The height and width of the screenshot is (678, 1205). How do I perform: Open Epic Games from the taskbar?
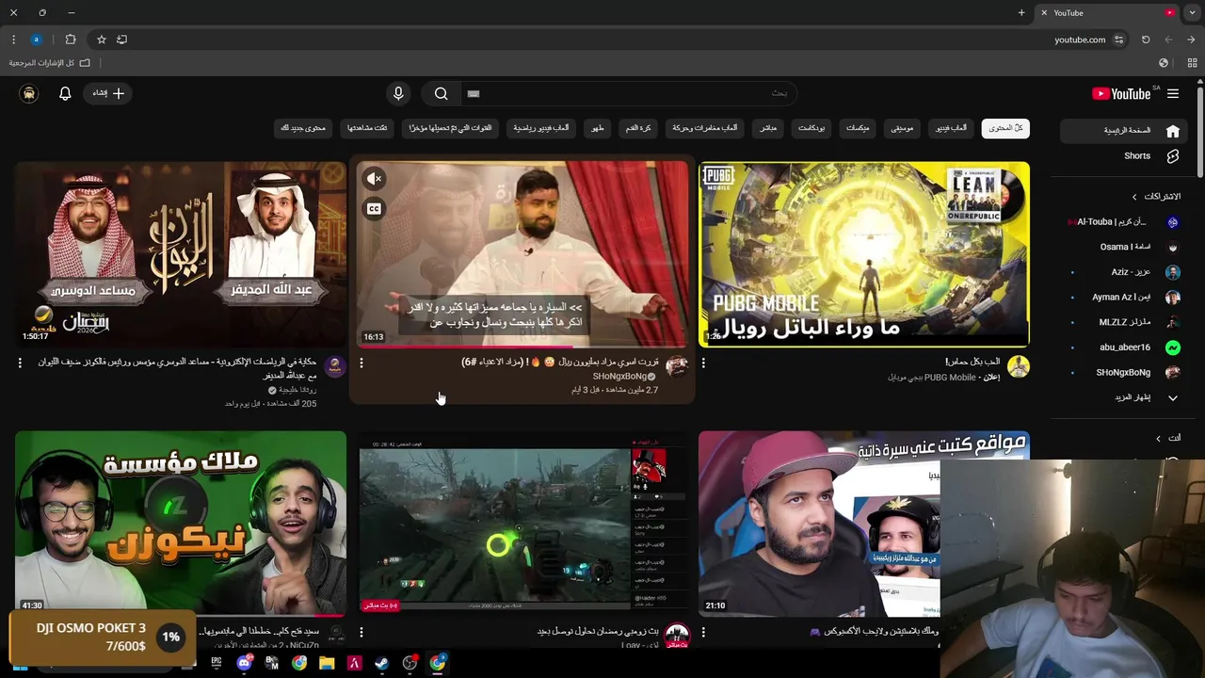coord(217,663)
